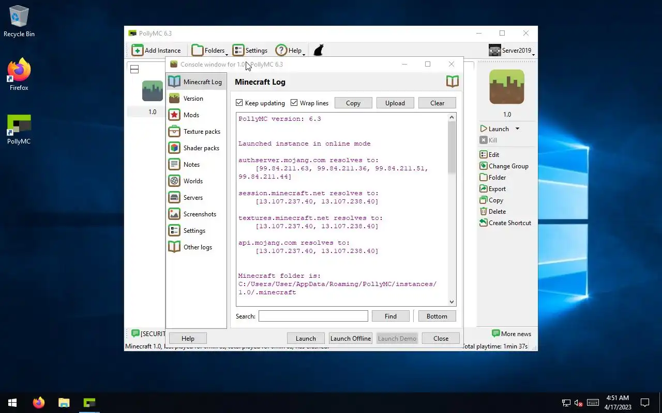Focus the log Search input field
The image size is (662, 413).
pos(313,316)
